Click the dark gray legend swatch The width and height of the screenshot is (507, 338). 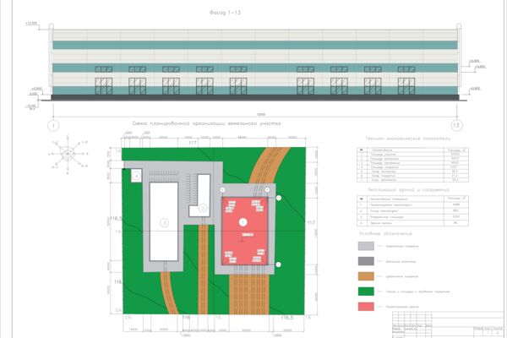tap(366, 261)
